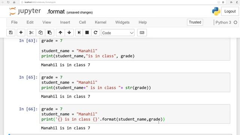Open the Cell menu
Viewport: 240px width, 135px height.
tap(82, 22)
